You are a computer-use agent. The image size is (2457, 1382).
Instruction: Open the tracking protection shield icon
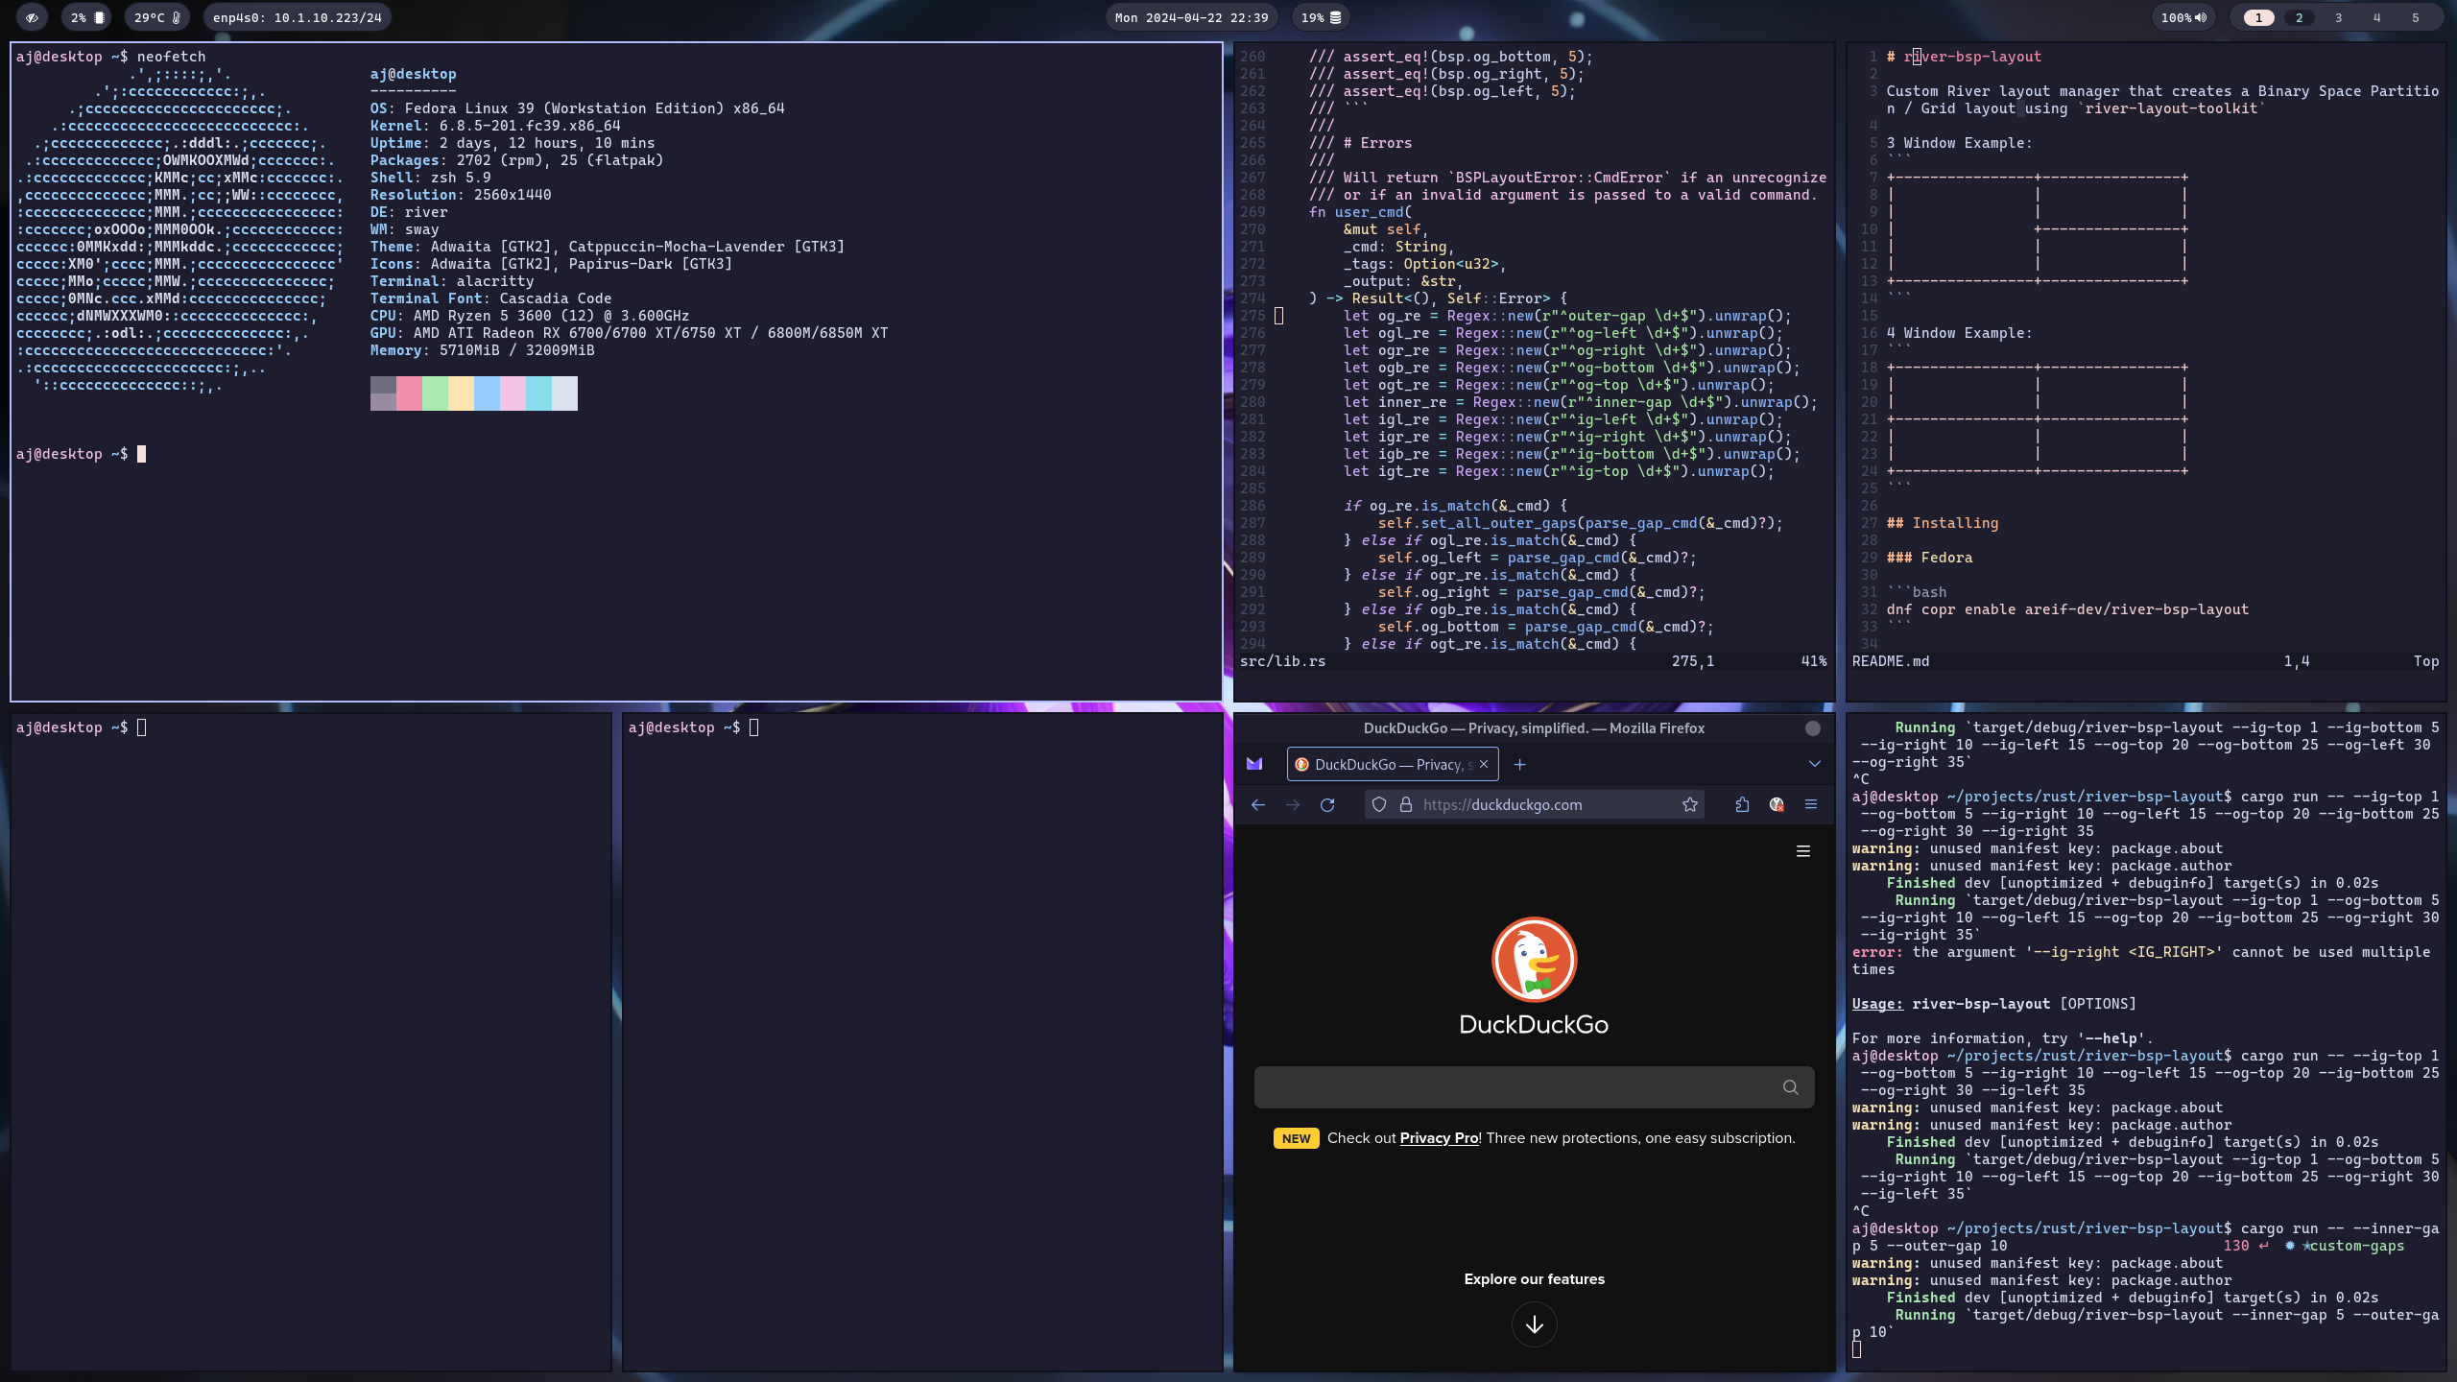point(1379,805)
